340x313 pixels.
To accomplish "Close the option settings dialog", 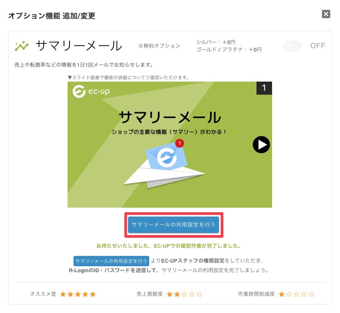I will [x=326, y=14].
